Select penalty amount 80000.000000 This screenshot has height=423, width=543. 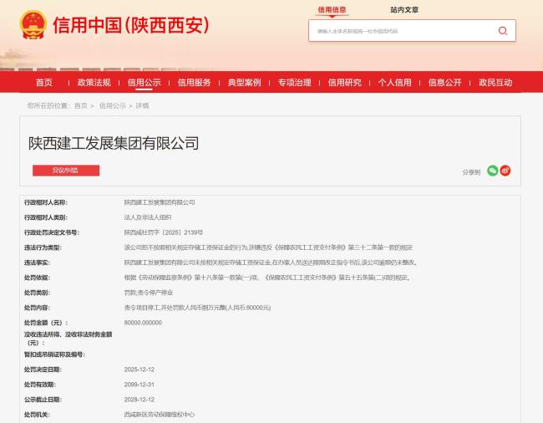[x=143, y=323]
